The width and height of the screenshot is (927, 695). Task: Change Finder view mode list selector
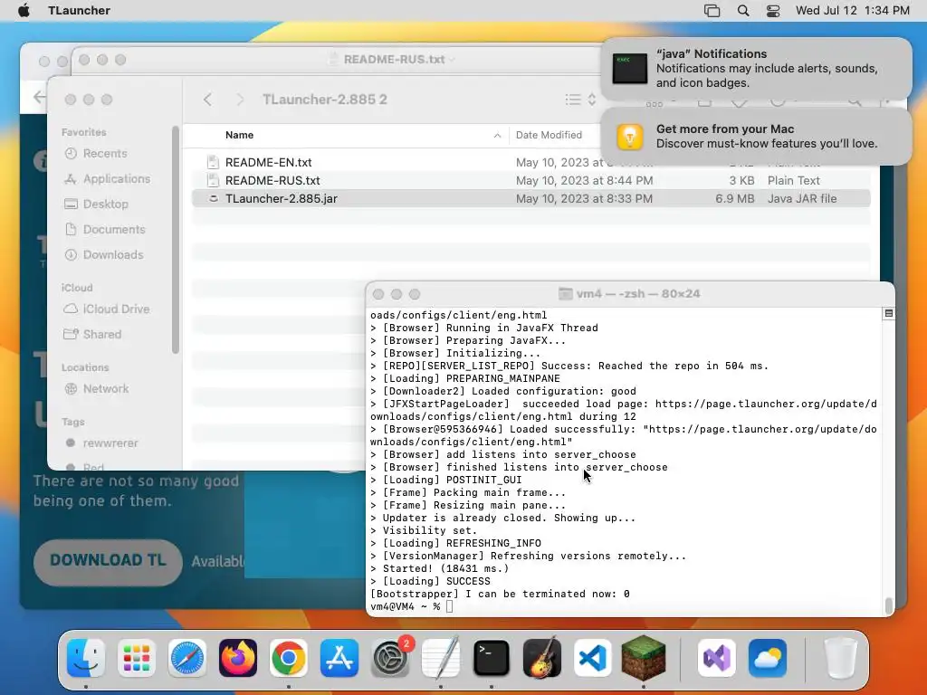click(x=580, y=100)
